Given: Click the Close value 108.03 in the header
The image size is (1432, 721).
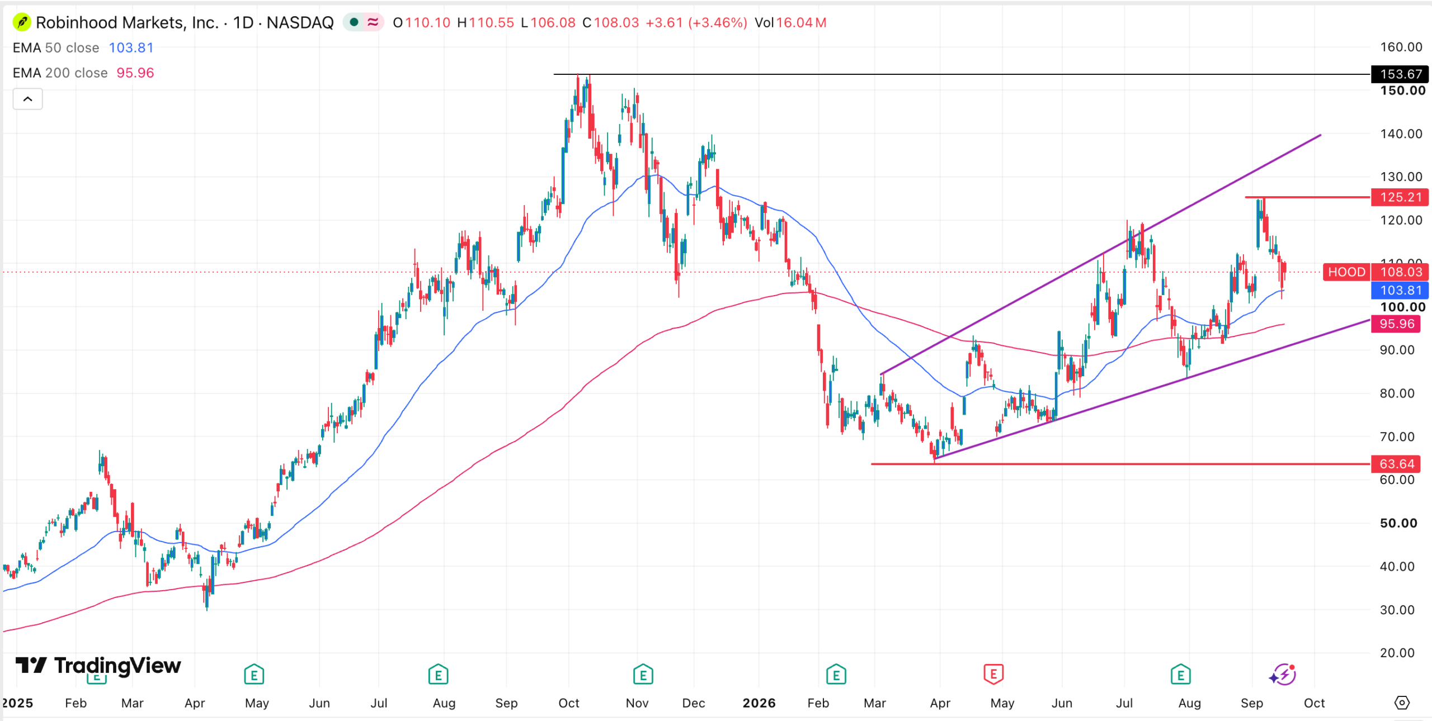Looking at the screenshot, I should pos(616,23).
